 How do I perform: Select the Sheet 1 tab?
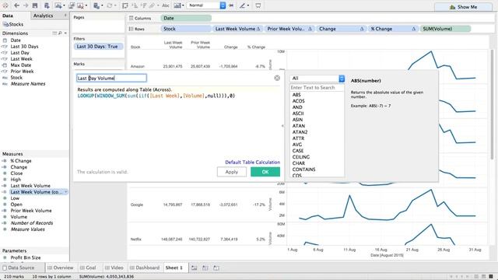[174, 268]
